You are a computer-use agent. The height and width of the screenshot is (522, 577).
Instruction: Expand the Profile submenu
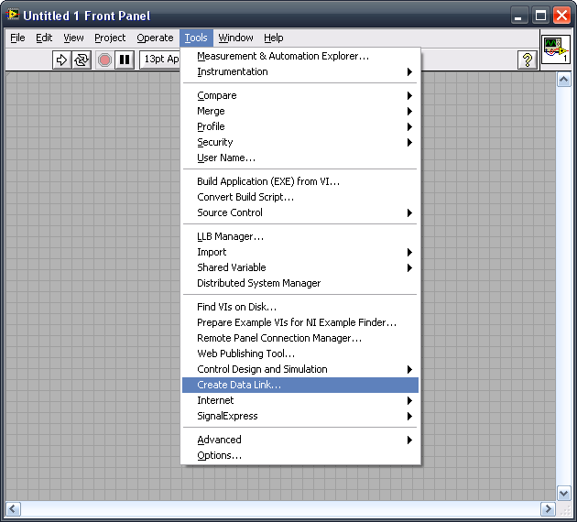(x=300, y=126)
